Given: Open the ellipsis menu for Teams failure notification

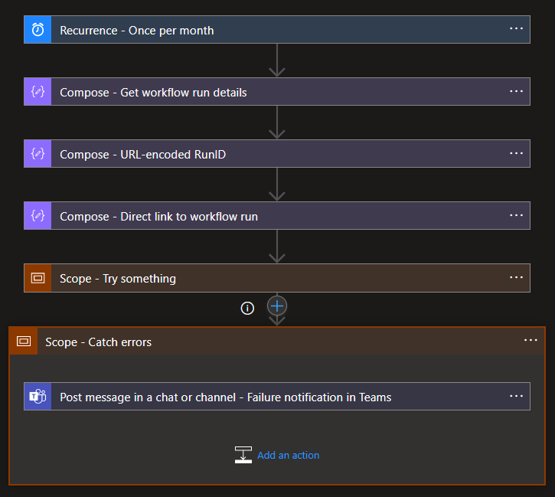Looking at the screenshot, I should (x=516, y=396).
